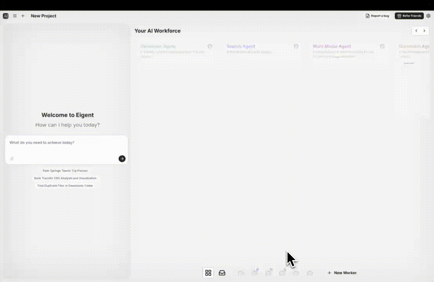The width and height of the screenshot is (434, 282).
Task: Click the Your AI Workforce heading
Action: coord(157,31)
